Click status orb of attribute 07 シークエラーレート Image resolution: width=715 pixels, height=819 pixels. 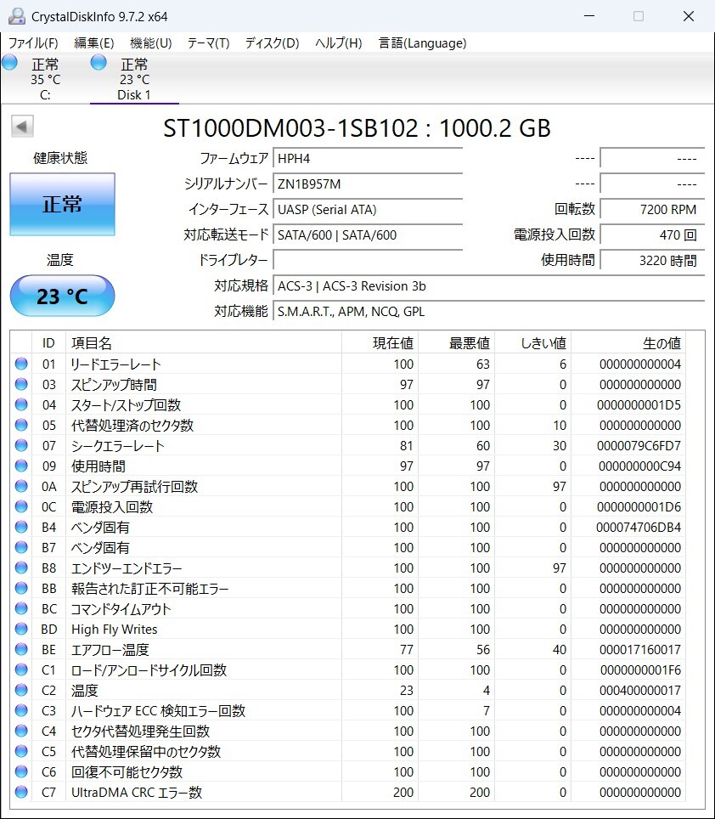click(x=21, y=446)
